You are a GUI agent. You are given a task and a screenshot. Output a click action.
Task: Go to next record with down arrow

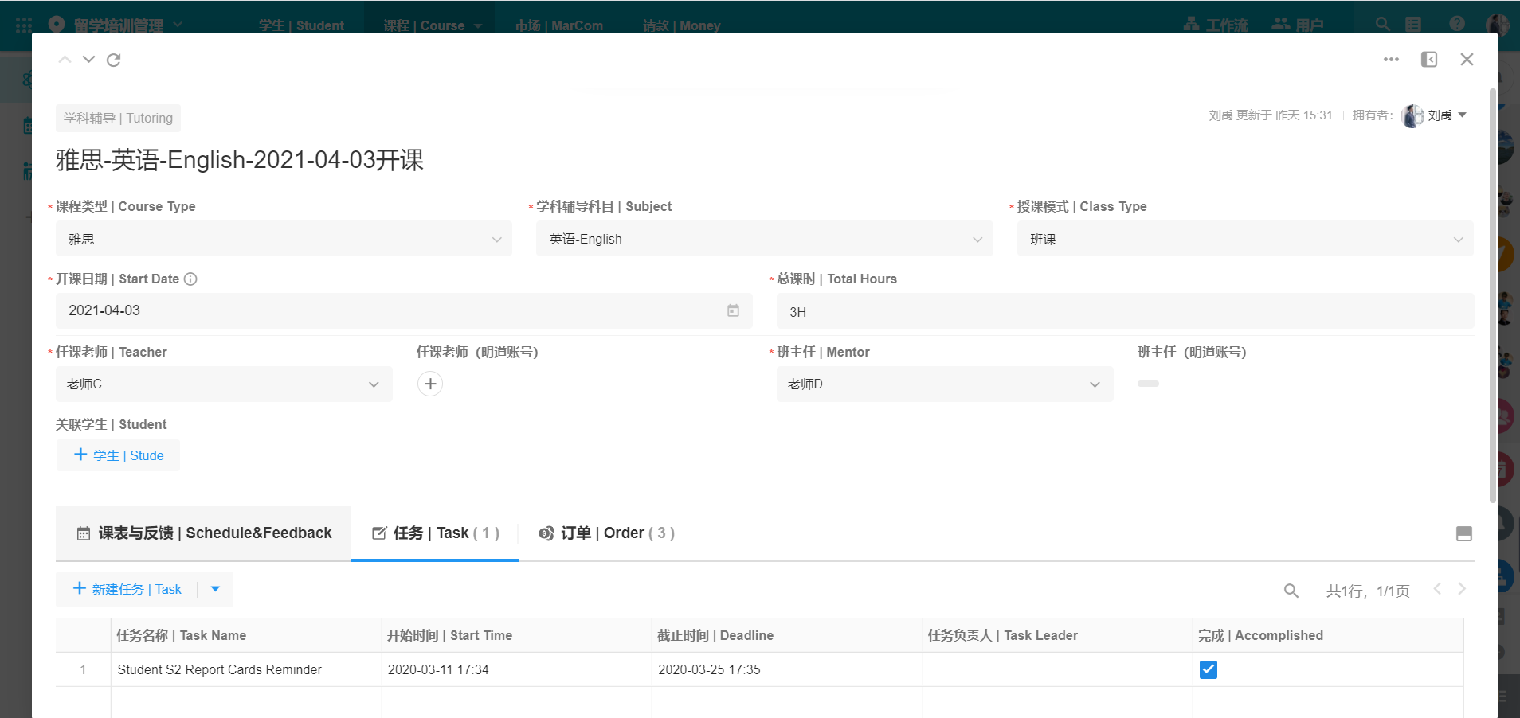click(88, 60)
